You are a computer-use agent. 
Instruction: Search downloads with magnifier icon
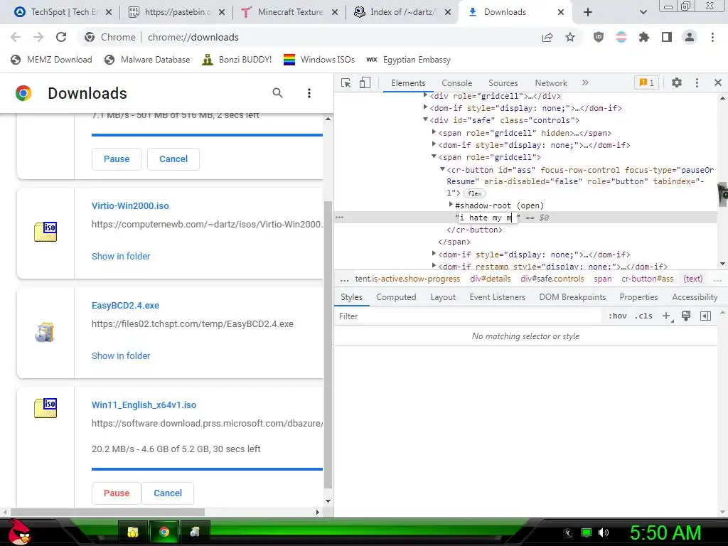pyautogui.click(x=278, y=93)
